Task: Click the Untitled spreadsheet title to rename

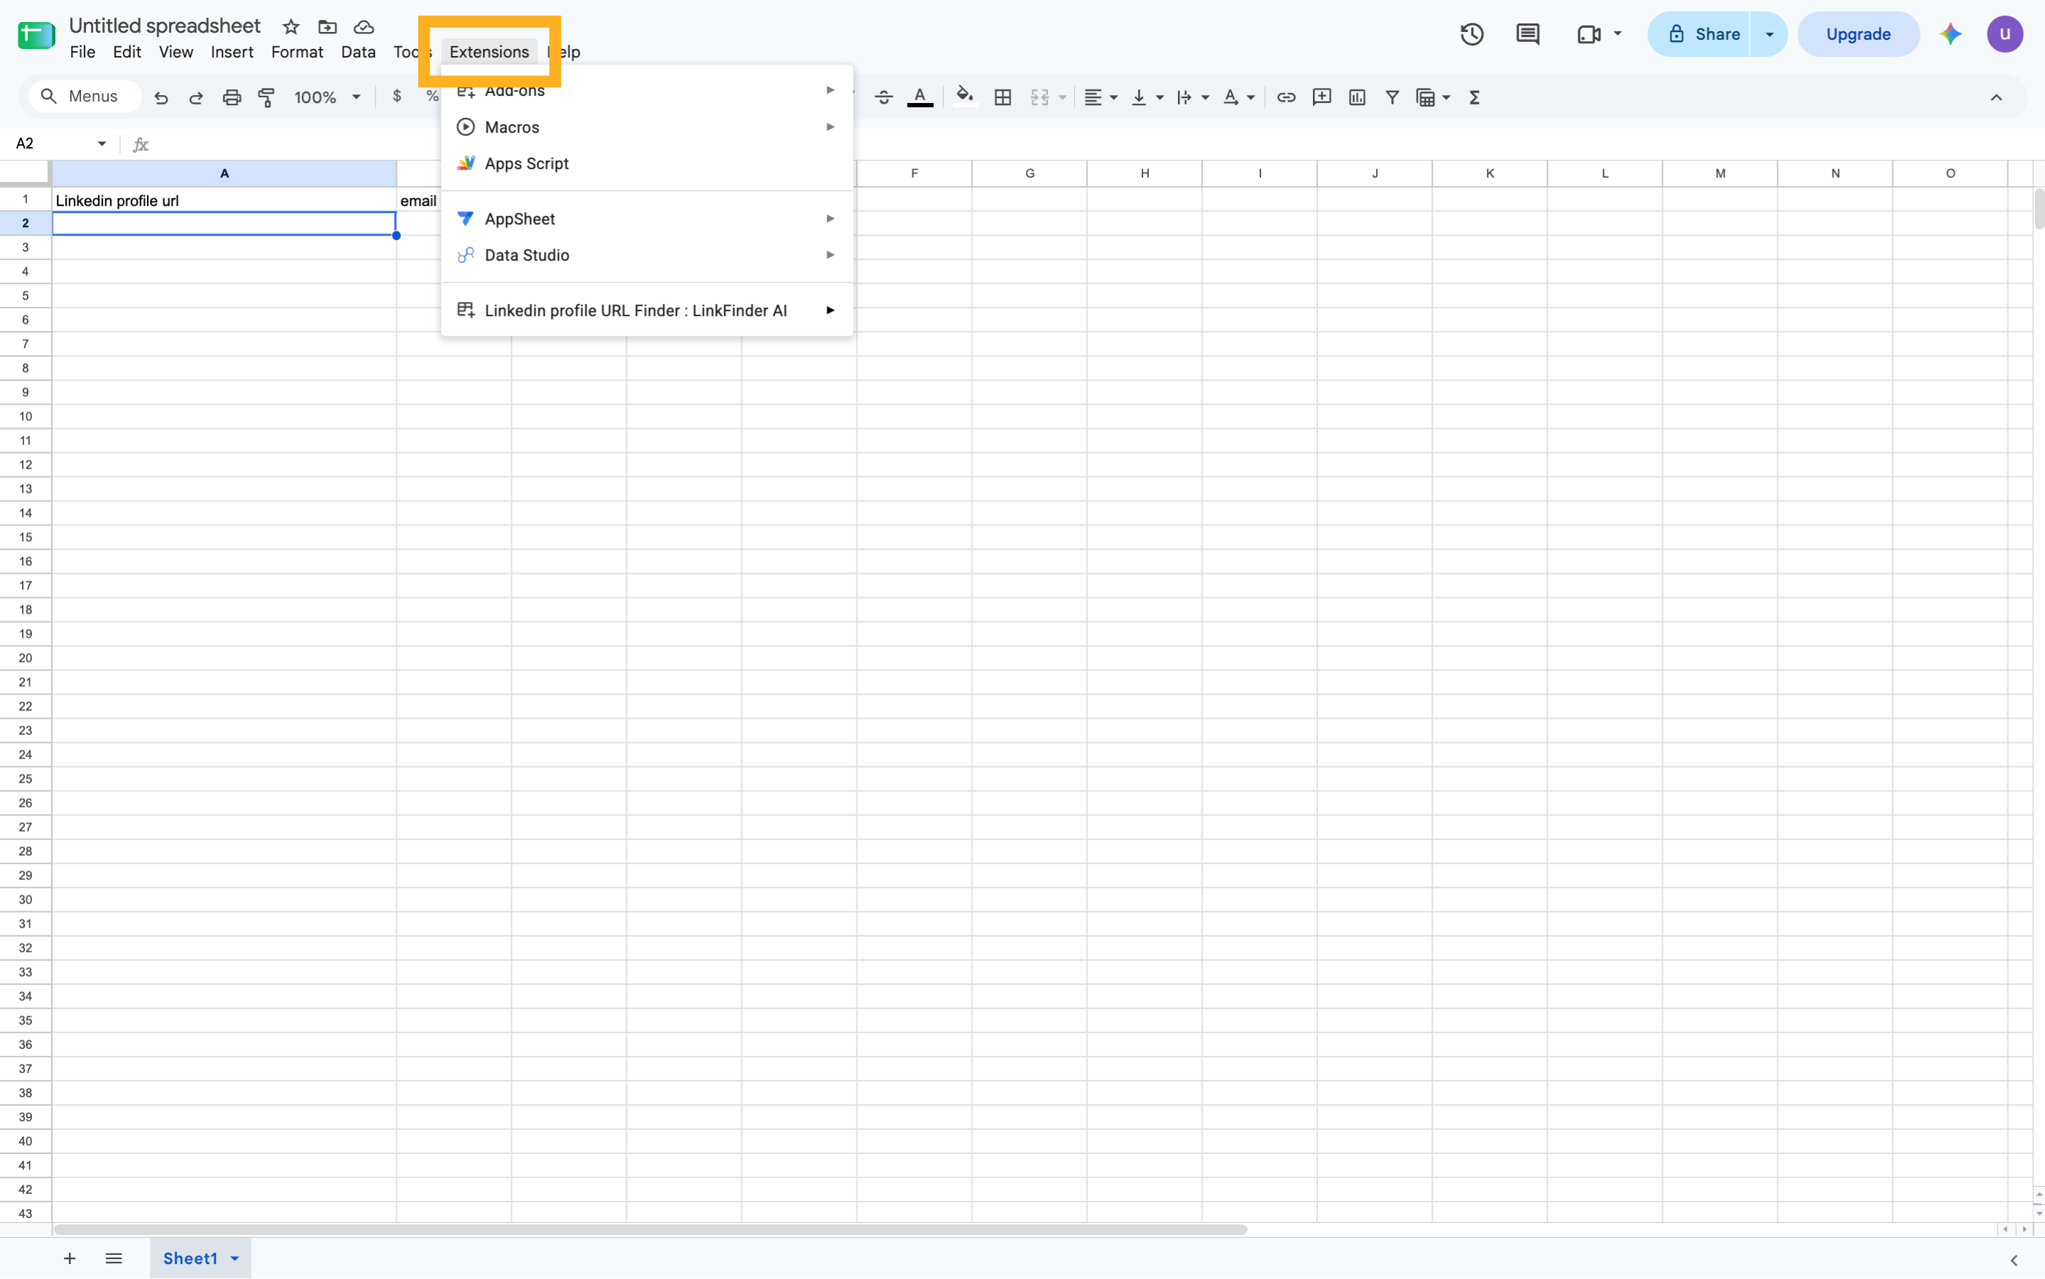Action: point(165,26)
